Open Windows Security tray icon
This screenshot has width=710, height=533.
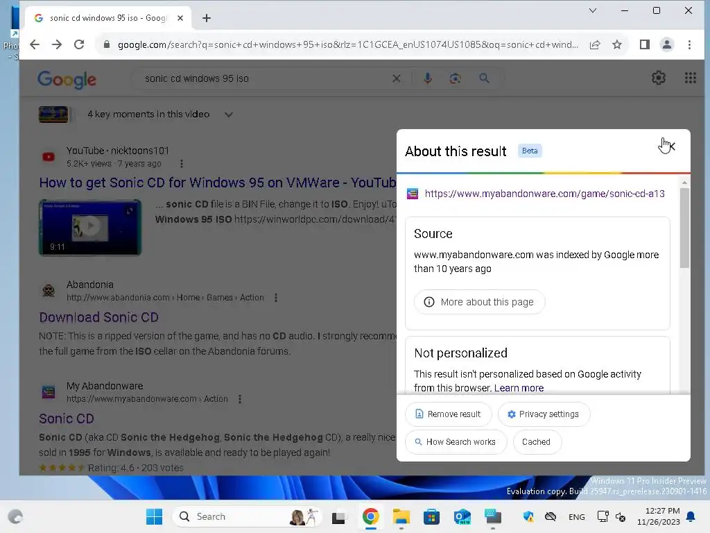click(528, 516)
